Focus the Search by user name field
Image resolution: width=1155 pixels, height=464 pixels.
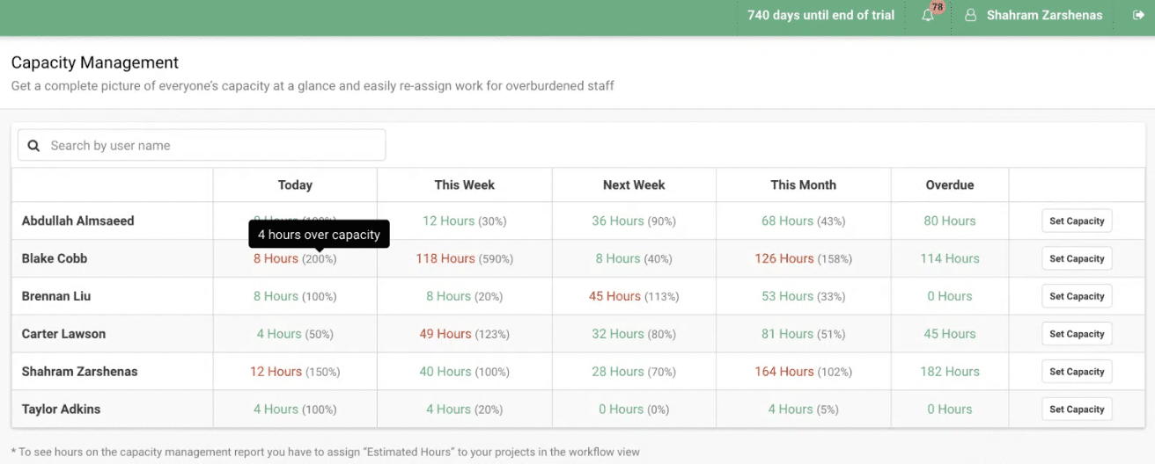tap(202, 145)
